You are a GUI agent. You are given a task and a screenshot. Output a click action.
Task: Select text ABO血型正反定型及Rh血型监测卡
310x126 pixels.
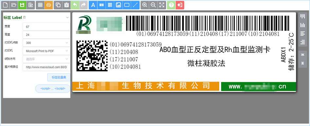[x=215, y=50]
